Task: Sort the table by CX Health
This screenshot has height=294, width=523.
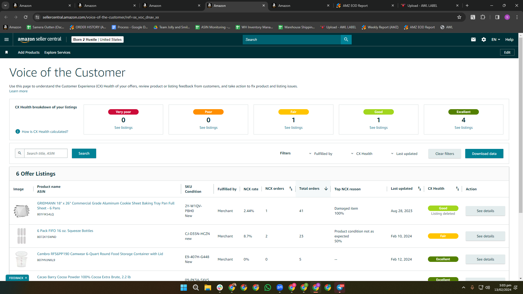Action: [x=457, y=189]
